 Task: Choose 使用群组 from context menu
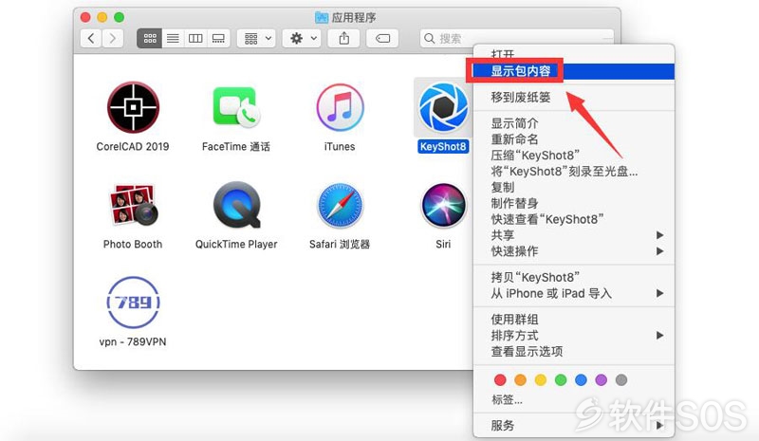point(574,320)
